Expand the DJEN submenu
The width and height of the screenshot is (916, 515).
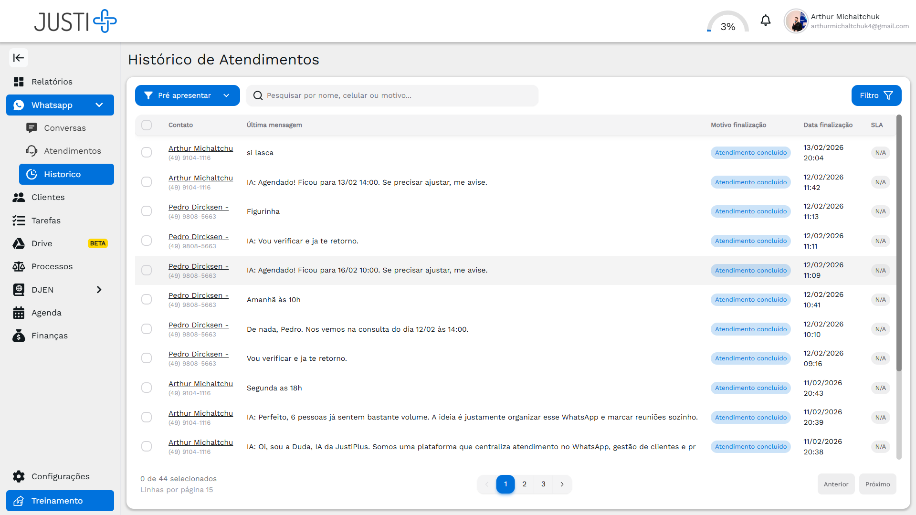[99, 290]
